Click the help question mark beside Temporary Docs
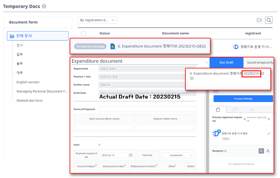 [x=44, y=6]
